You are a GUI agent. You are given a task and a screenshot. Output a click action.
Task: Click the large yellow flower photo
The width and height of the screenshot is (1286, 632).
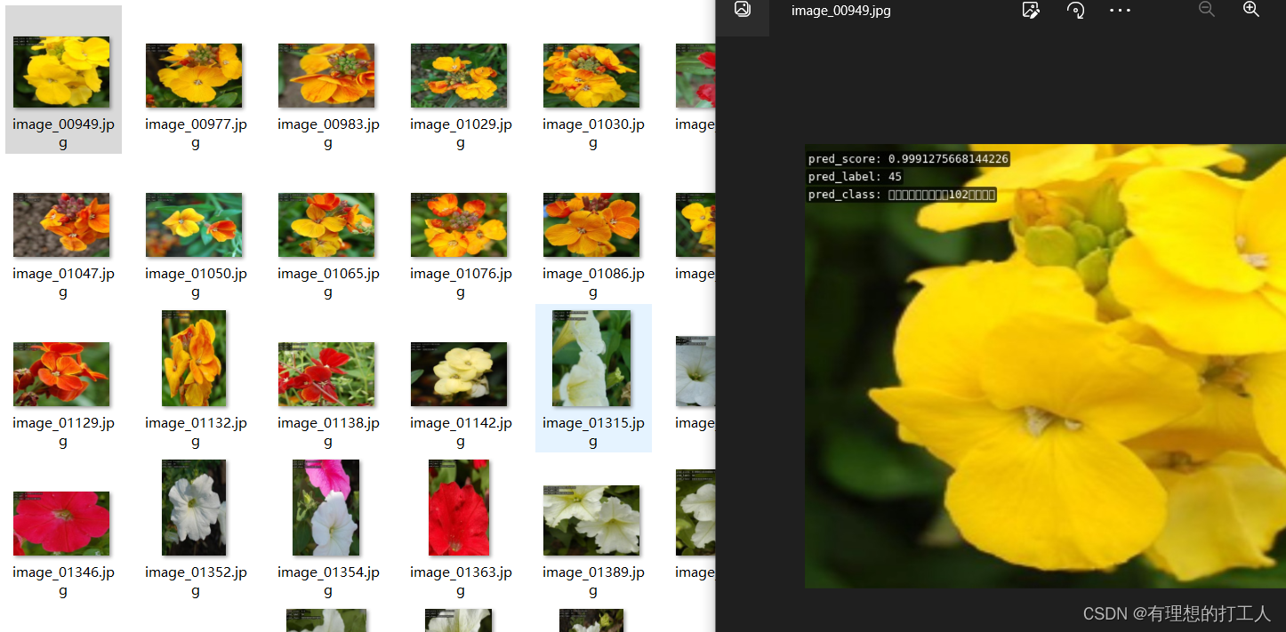click(1045, 366)
